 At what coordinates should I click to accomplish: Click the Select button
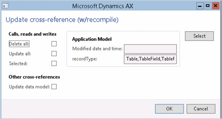[199, 36]
